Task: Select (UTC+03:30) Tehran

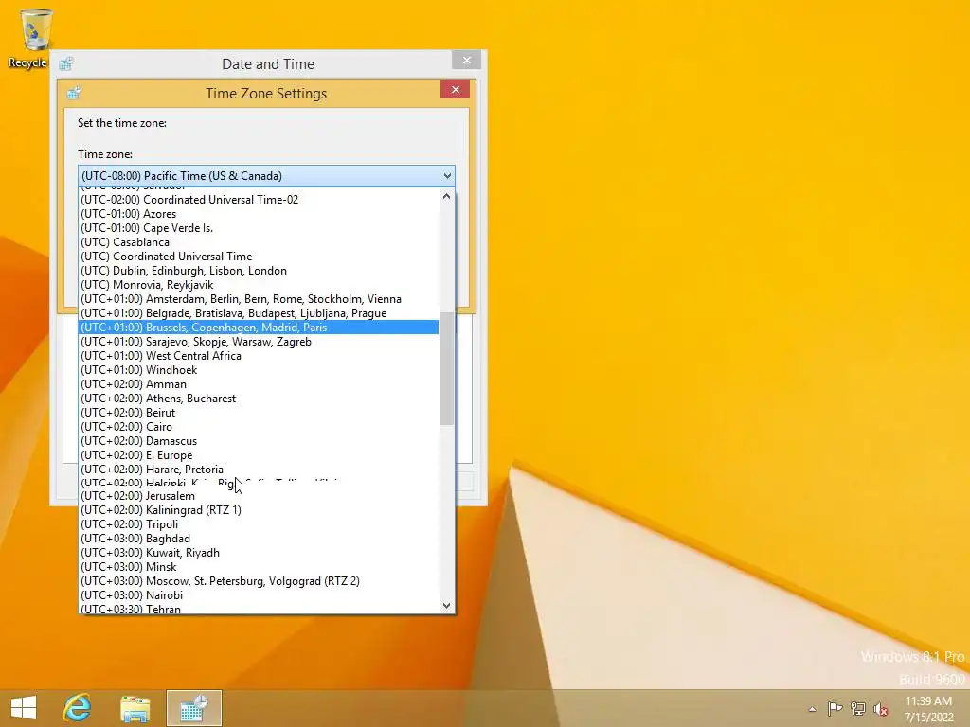Action: 259,609
